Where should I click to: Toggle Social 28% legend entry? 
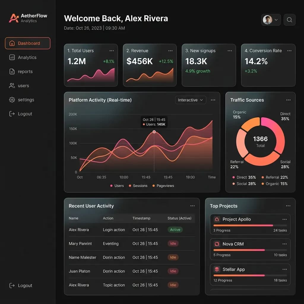click(x=244, y=184)
